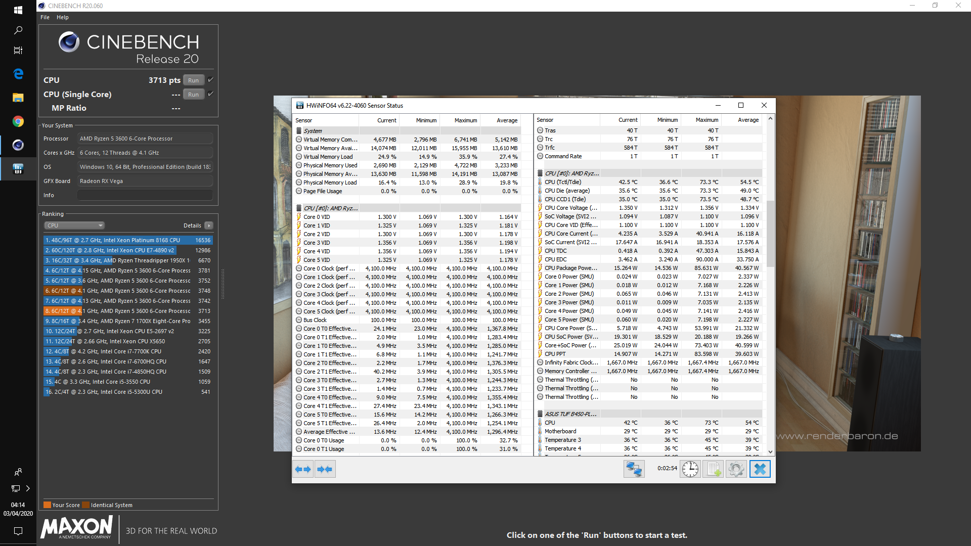The width and height of the screenshot is (971, 546).
Task: Click the HWiNFO collapse columns arrows button
Action: coord(325,469)
